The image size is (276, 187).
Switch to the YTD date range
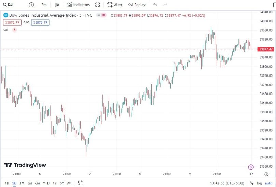click(46, 183)
